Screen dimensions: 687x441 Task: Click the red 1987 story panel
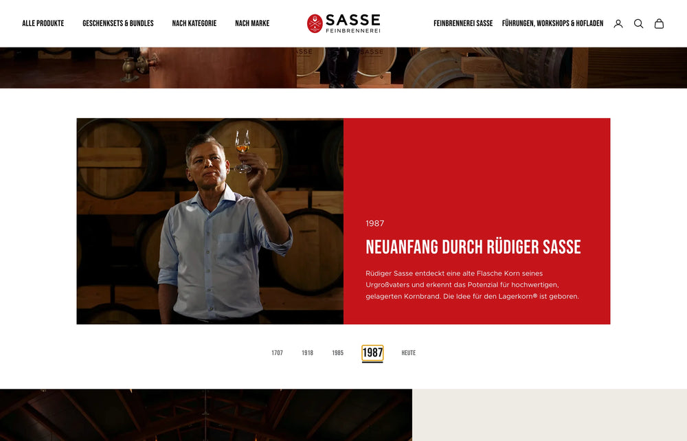[x=477, y=221]
